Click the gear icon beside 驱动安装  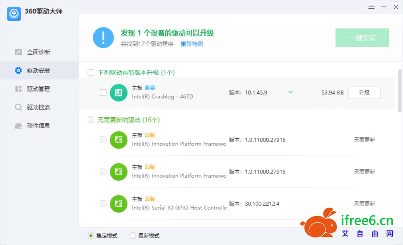[x=18, y=71]
